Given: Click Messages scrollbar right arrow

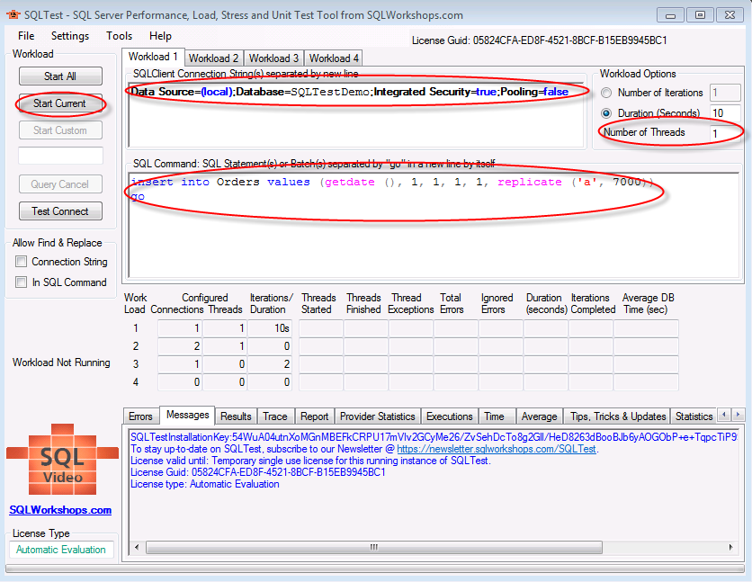Looking at the screenshot, I should click(730, 547).
